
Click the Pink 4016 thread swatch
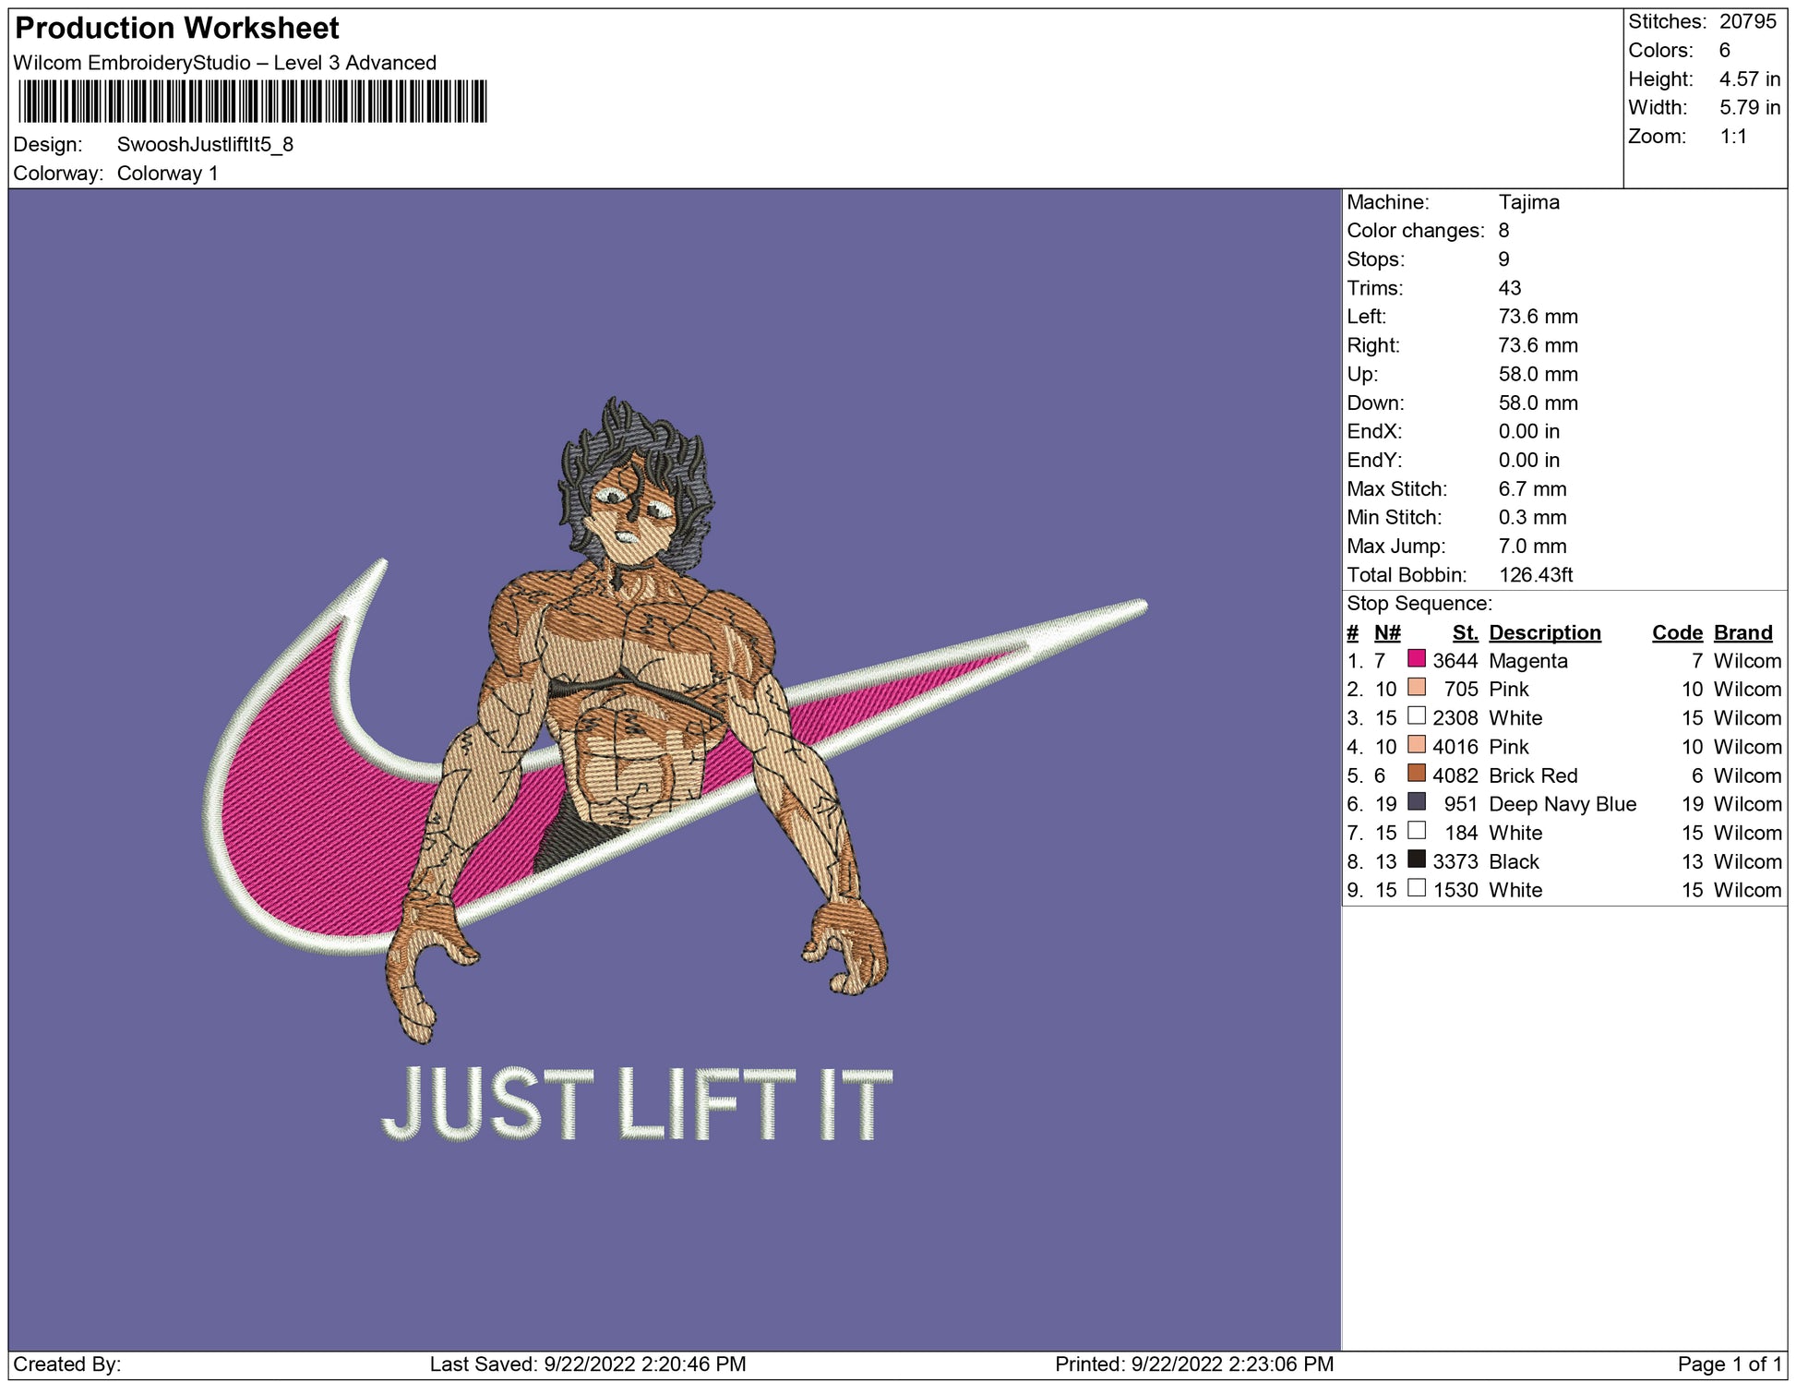(x=1416, y=745)
